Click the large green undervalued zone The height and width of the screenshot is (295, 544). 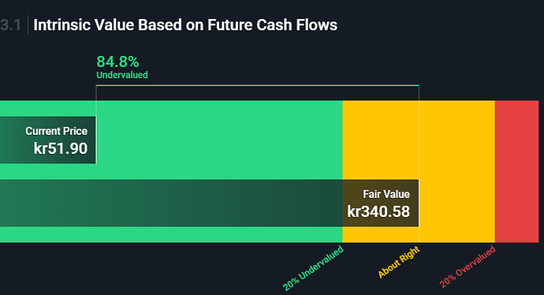218,140
